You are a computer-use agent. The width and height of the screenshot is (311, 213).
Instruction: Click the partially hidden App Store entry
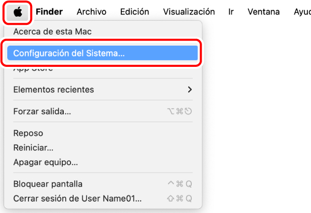pos(33,68)
